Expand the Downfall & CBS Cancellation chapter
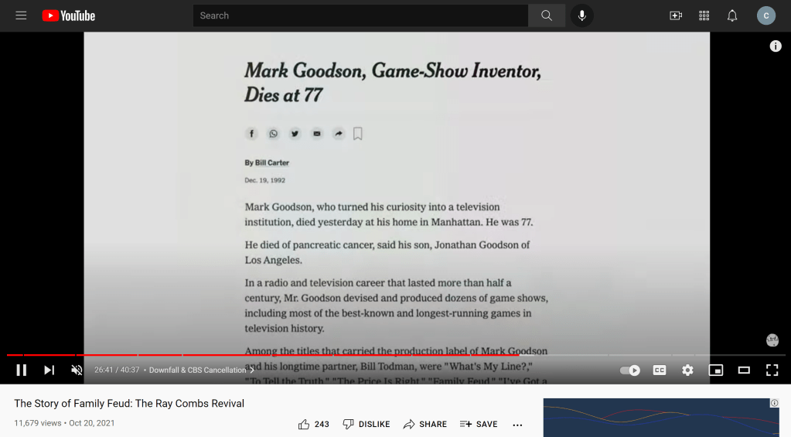The height and width of the screenshot is (437, 791). 201,370
